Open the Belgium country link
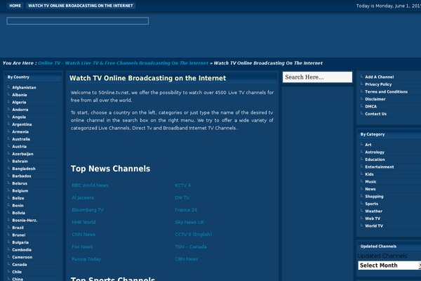The height and width of the screenshot is (281, 421). coord(20,191)
